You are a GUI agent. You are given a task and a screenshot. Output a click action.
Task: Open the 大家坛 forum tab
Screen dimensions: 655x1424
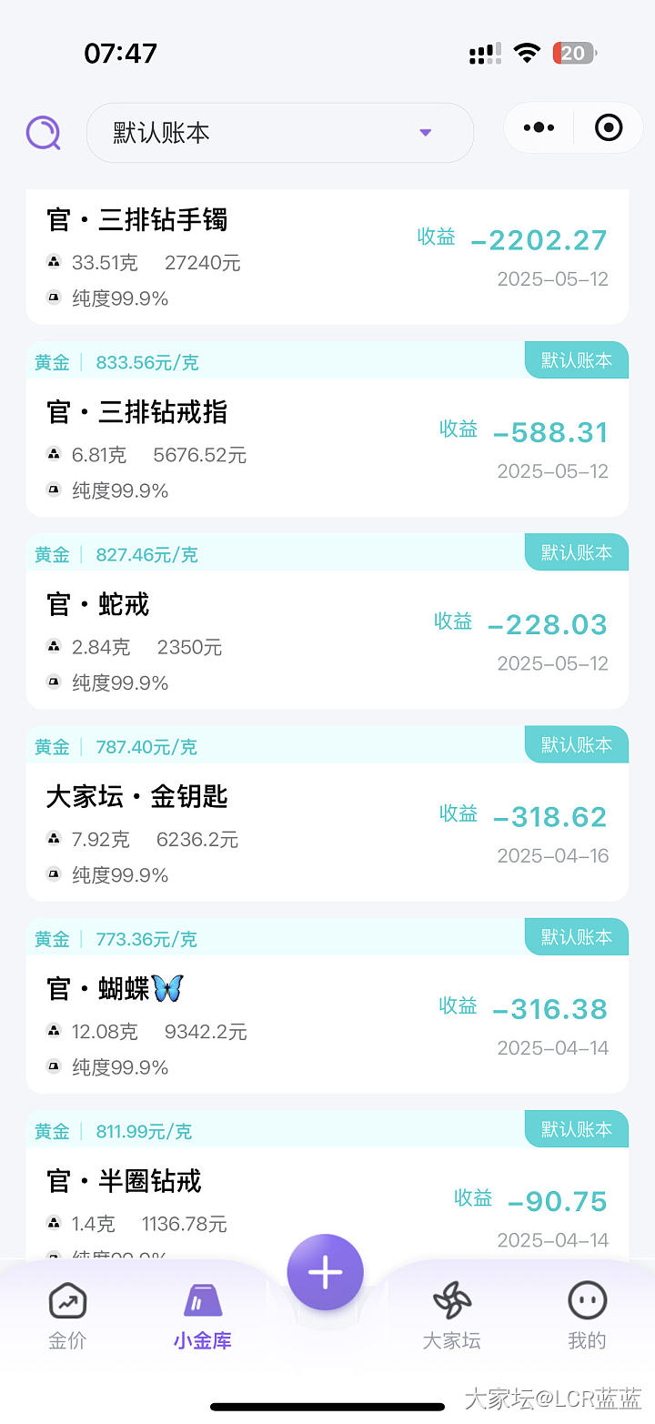click(451, 1314)
